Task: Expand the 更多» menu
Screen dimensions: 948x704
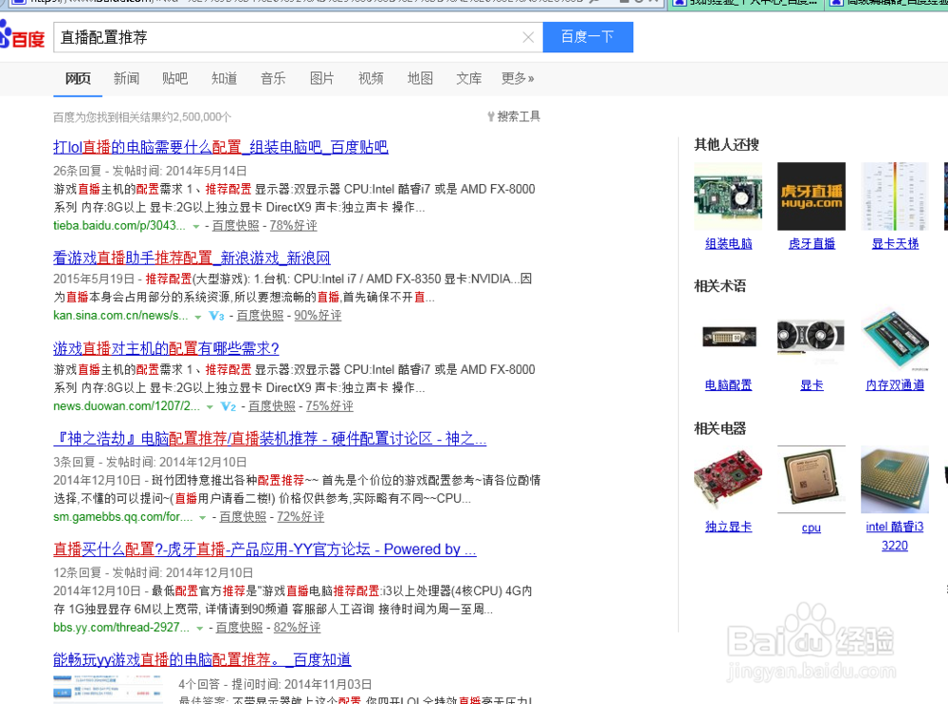Action: (x=518, y=78)
